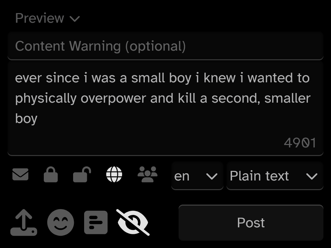Add a poll with the poll icon

tap(96, 223)
